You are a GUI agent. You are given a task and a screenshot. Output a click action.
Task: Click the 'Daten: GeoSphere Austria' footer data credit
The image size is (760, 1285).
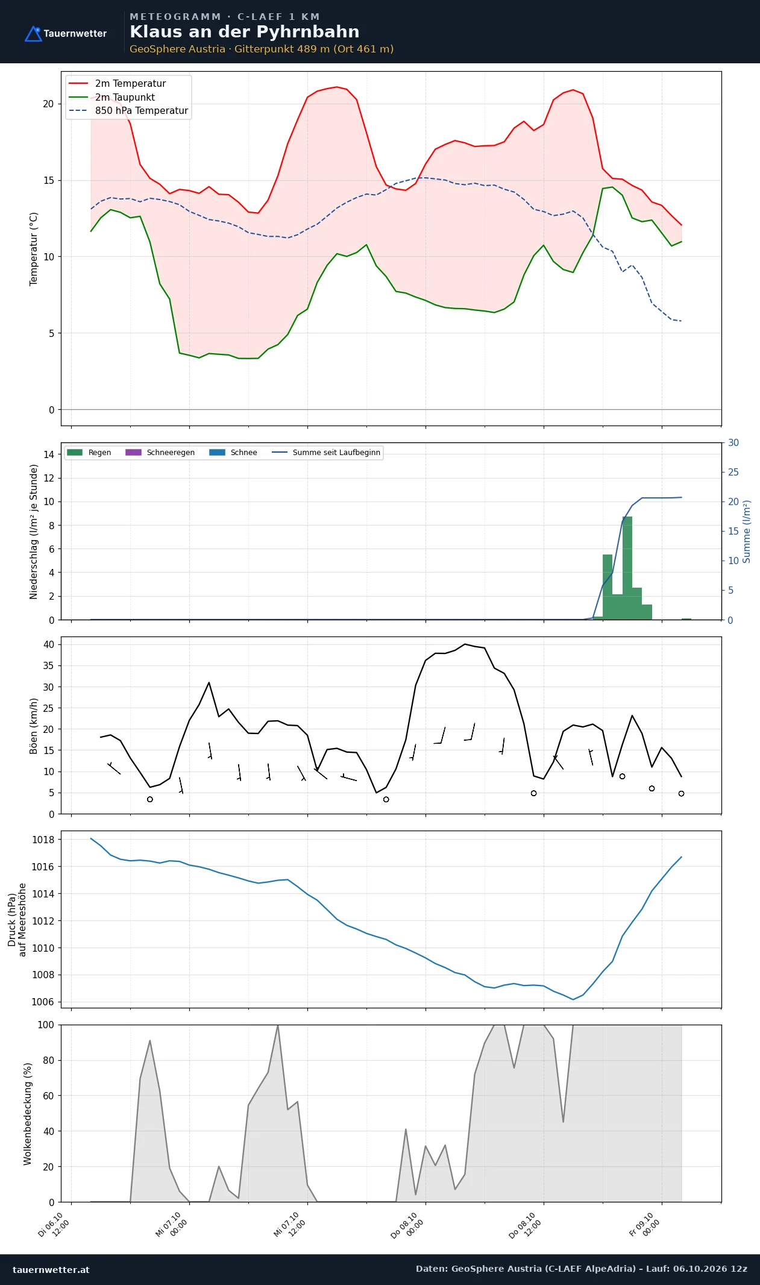(582, 1269)
